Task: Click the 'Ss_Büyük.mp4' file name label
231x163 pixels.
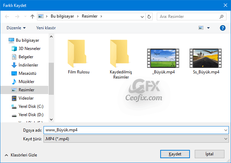Action: [206, 72]
